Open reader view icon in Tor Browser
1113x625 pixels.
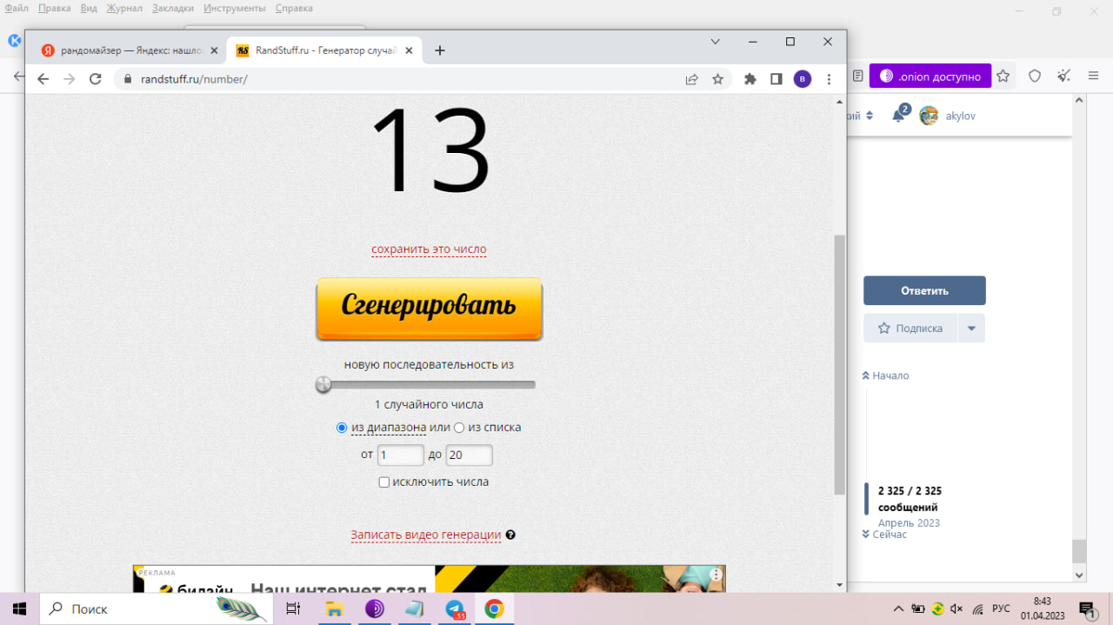pyautogui.click(x=857, y=76)
